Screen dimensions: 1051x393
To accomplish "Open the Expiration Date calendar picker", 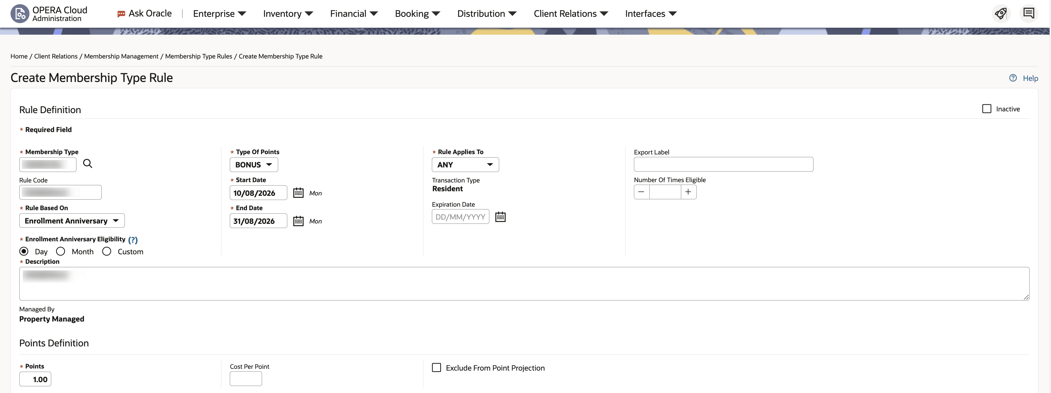I will pyautogui.click(x=500, y=217).
